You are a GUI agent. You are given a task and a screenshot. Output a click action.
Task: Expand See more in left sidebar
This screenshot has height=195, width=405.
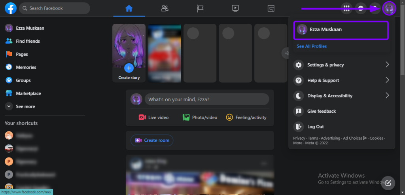(25, 106)
